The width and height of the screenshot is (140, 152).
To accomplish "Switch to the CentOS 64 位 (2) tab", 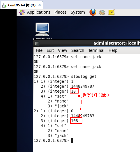I will 22,5.
